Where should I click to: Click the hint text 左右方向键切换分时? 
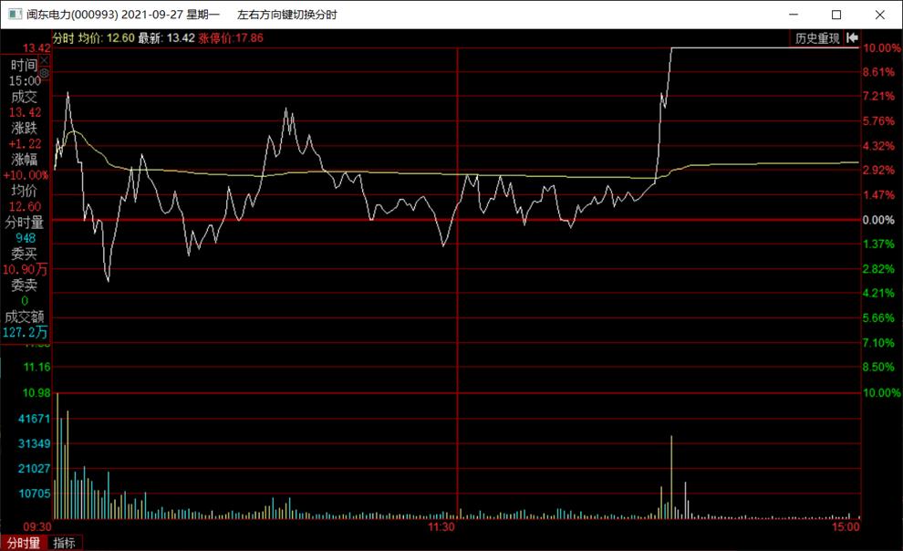point(286,15)
